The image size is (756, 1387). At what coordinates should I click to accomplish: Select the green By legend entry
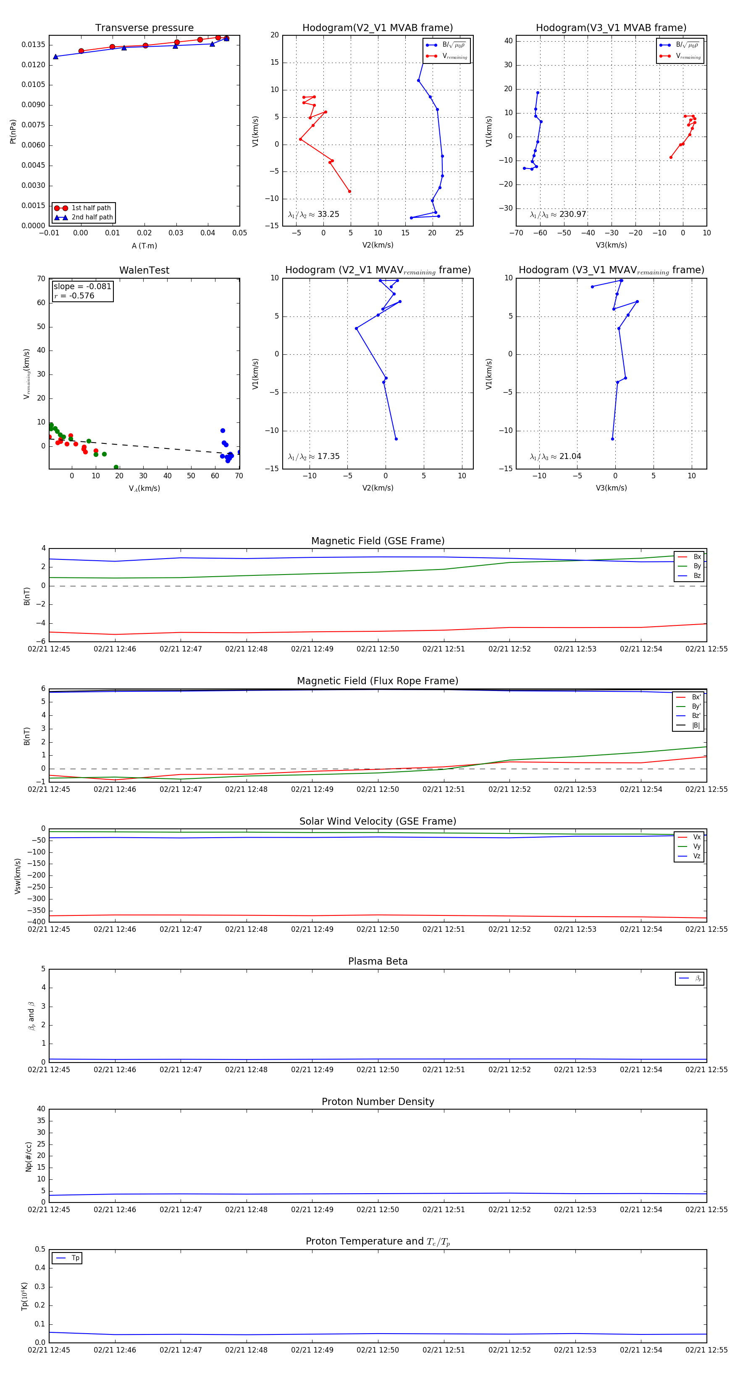[689, 566]
